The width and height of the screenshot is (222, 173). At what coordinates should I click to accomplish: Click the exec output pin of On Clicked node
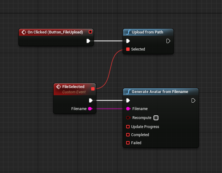tap(88, 41)
